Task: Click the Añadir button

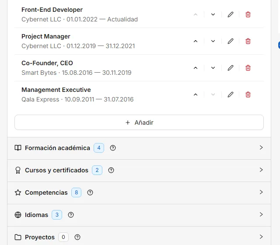Action: click(x=139, y=122)
